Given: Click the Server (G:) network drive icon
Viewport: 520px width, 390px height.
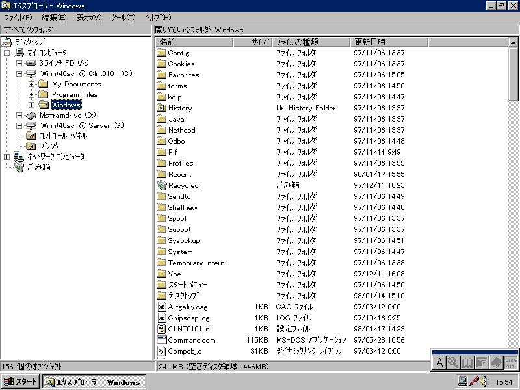Looking at the screenshot, I should 31,125.
